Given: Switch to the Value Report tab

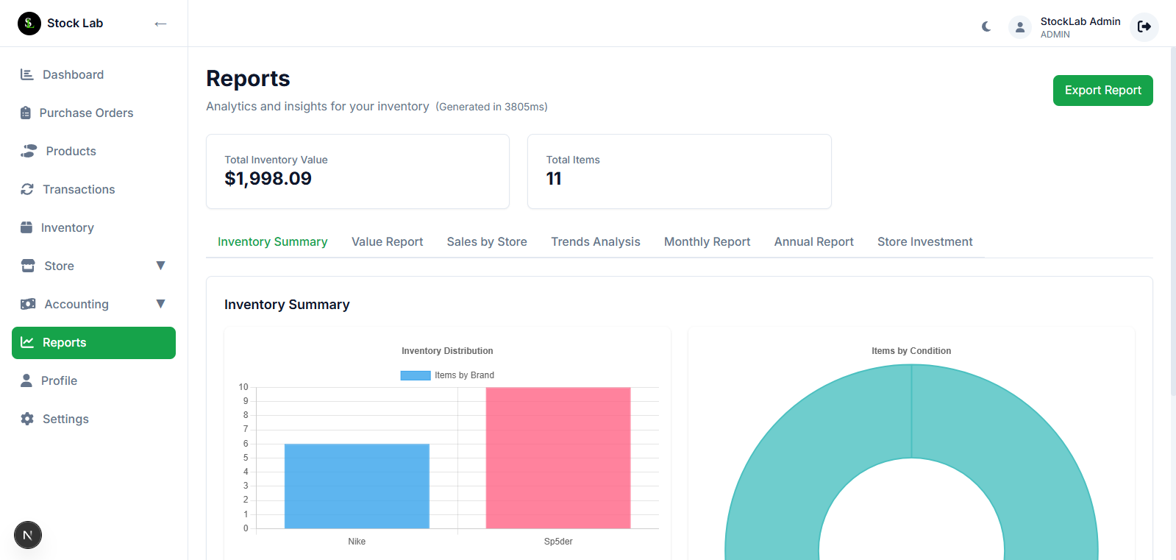Looking at the screenshot, I should pyautogui.click(x=387, y=242).
